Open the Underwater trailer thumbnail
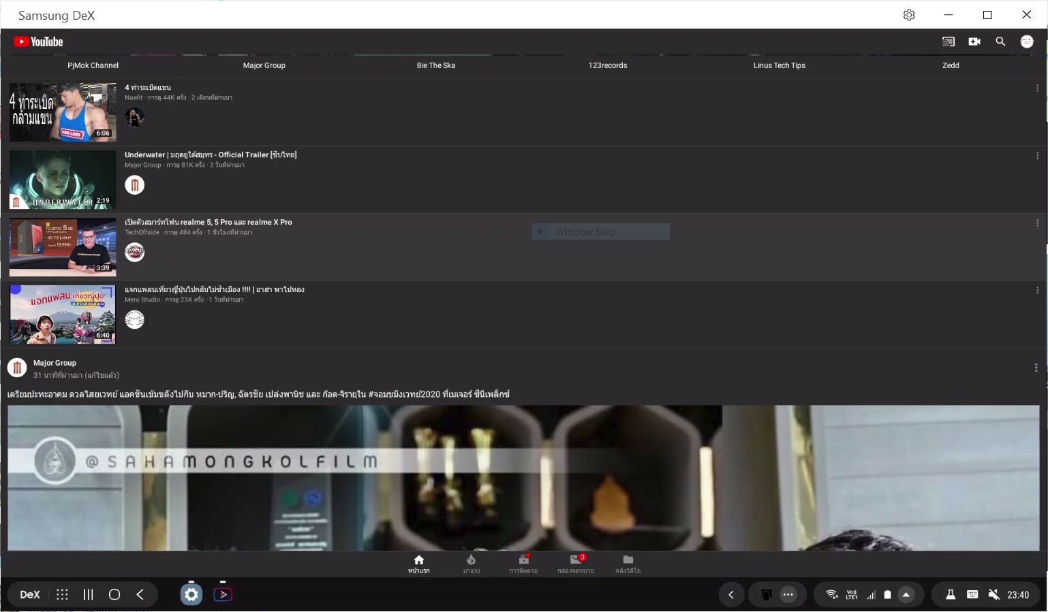Image resolution: width=1048 pixels, height=612 pixels. pyautogui.click(x=63, y=180)
